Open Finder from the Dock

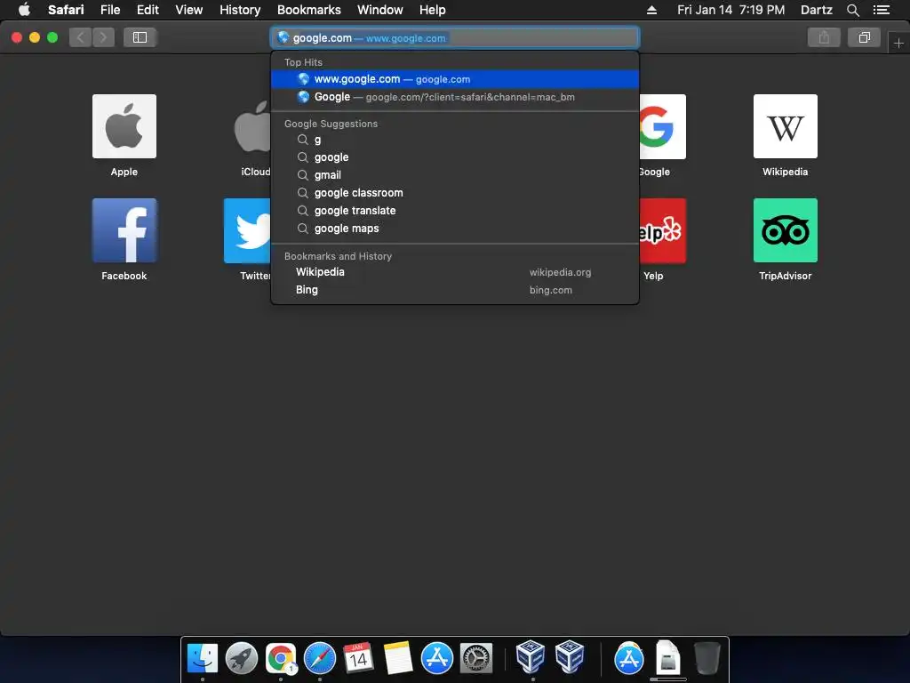point(203,658)
